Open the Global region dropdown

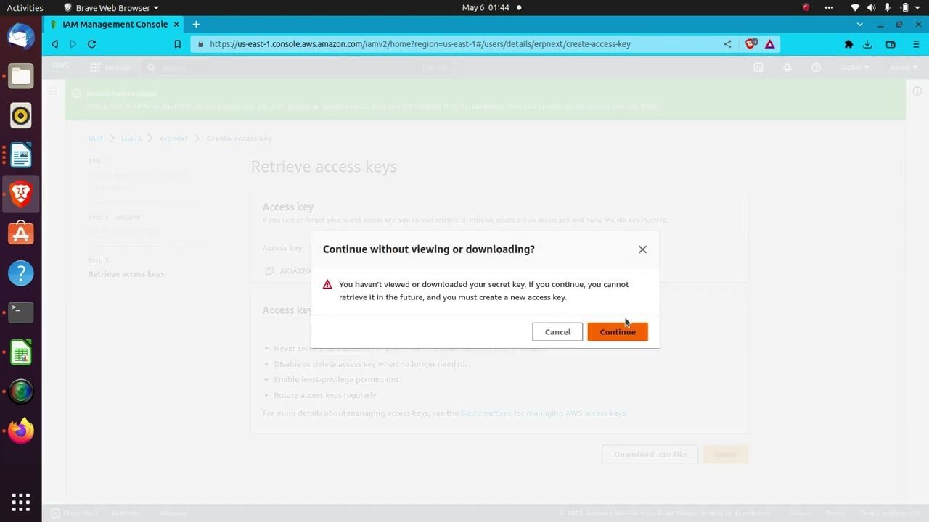(x=855, y=67)
